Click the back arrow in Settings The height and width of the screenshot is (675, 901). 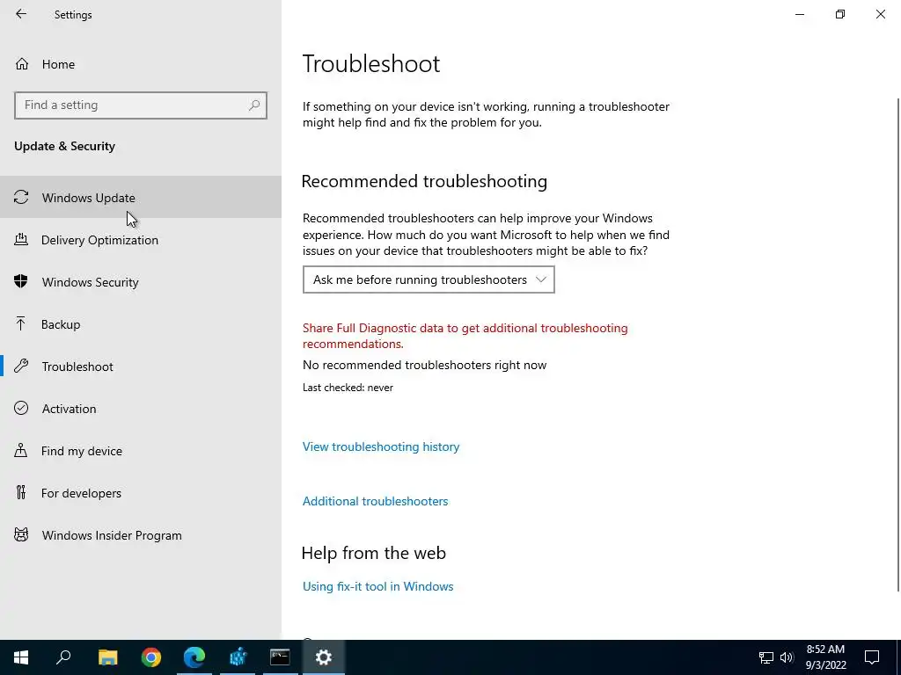tap(21, 14)
